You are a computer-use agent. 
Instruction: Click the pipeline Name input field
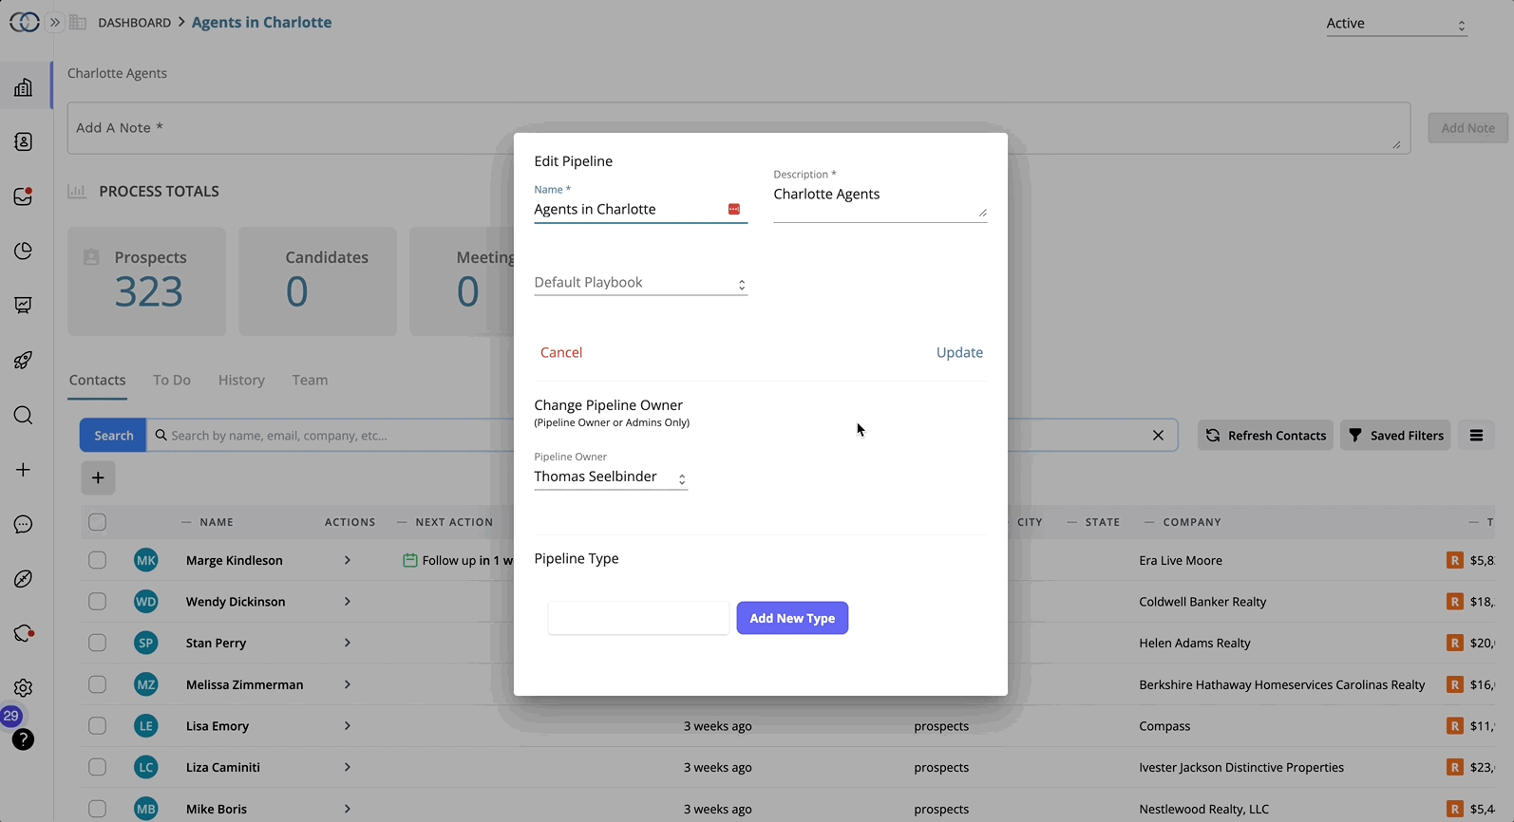coord(627,210)
